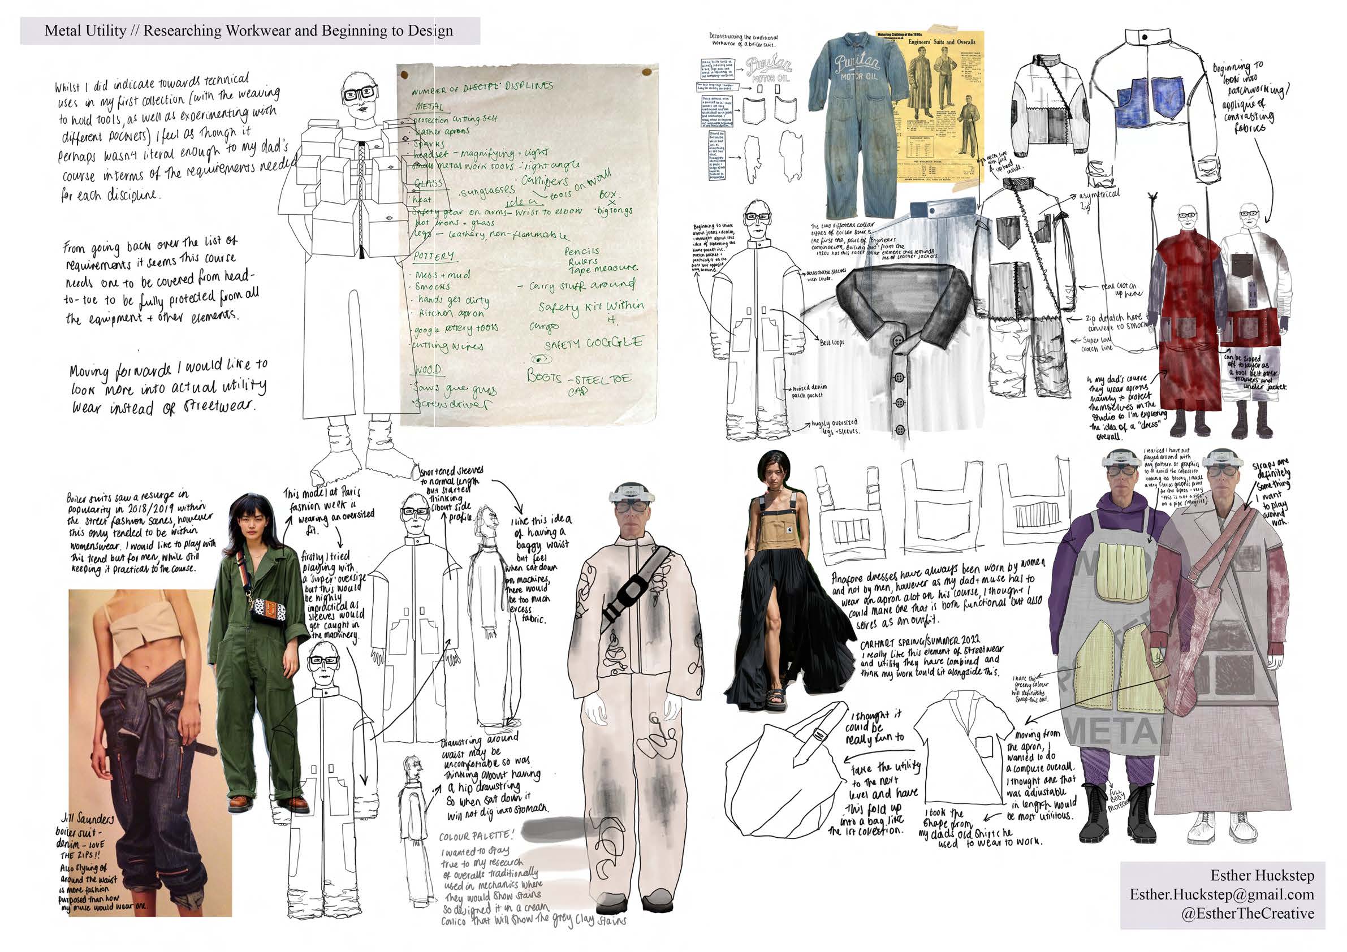Select "Deconstructing the traditional workwear" heading note
1347x952 pixels.
(742, 41)
